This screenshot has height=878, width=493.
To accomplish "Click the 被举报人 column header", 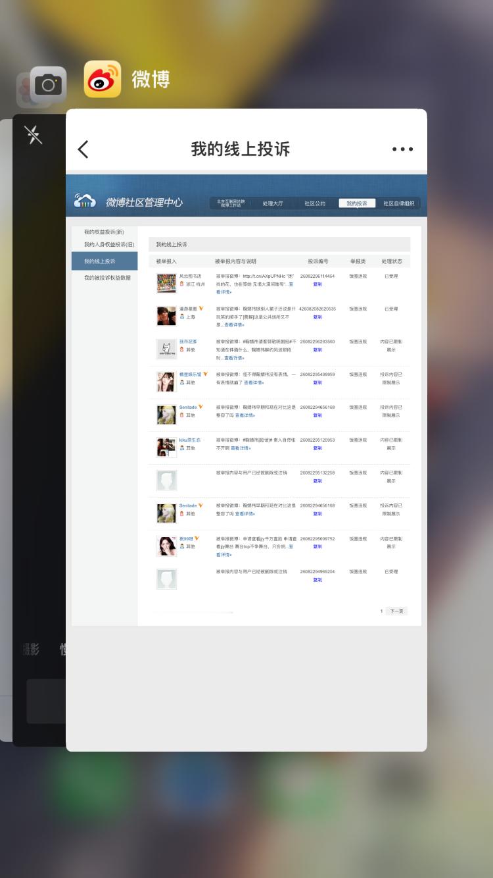I will pos(167,261).
